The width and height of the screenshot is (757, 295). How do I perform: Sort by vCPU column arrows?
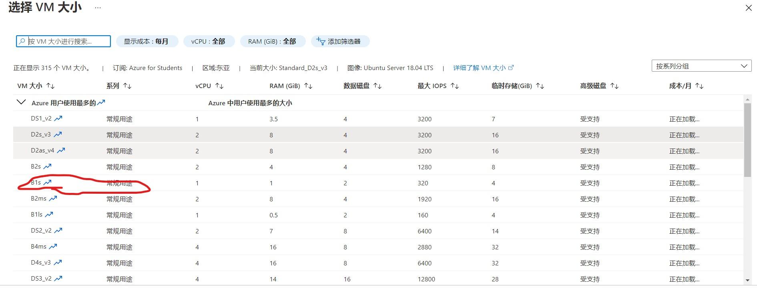click(219, 86)
